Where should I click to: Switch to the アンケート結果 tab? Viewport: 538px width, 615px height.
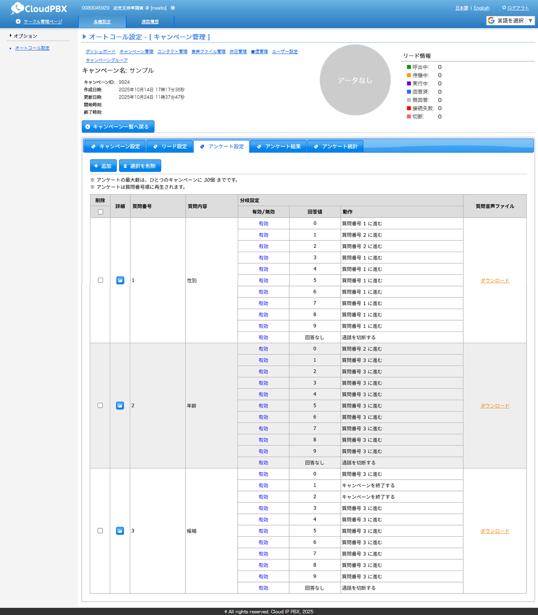coord(279,147)
